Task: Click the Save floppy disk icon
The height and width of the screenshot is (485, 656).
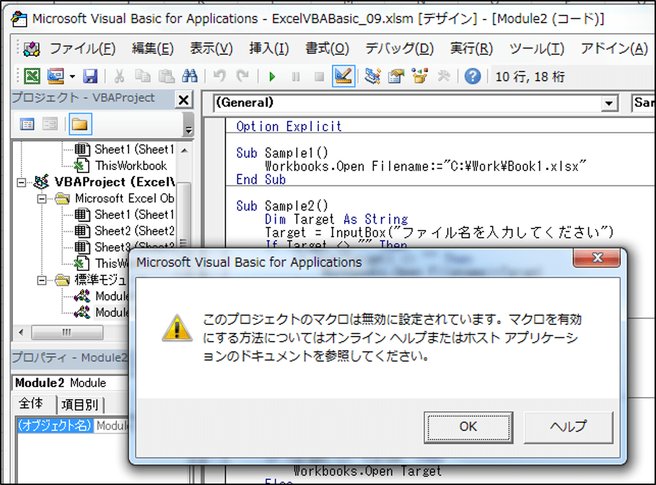Action: click(x=90, y=76)
